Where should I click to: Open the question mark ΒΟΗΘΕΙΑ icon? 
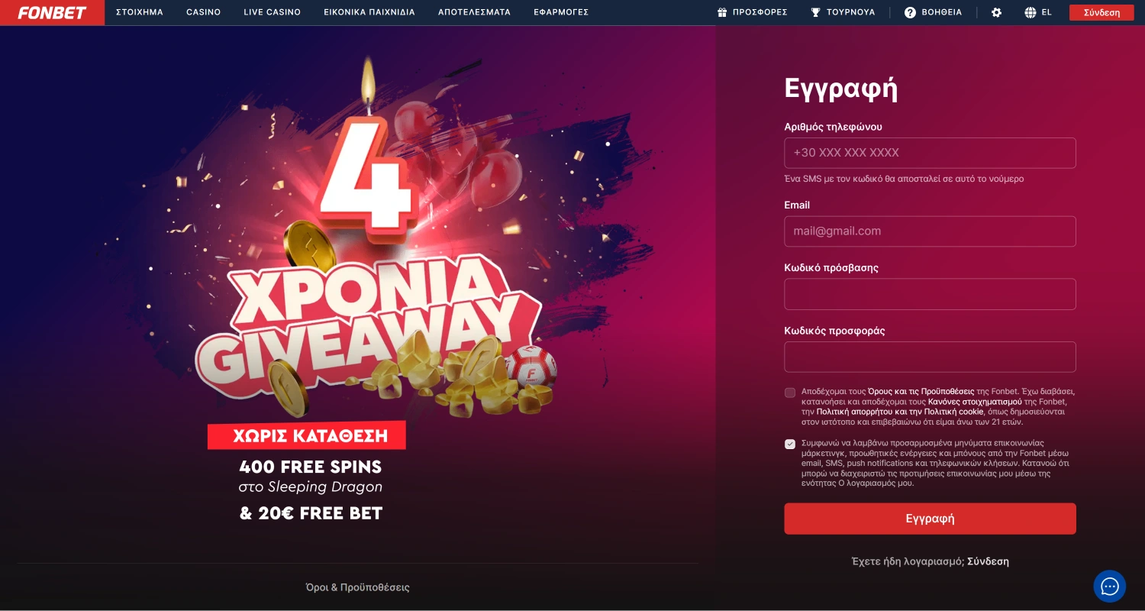pos(910,12)
